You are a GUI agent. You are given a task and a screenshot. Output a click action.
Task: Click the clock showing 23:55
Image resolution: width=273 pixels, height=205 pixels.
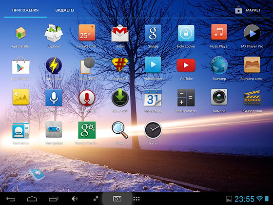coord(244,199)
